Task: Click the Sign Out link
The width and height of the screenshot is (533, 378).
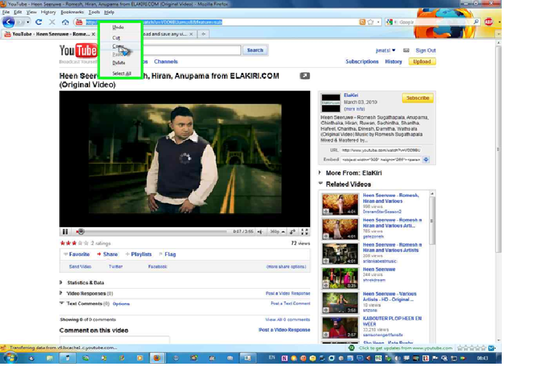Action: click(425, 50)
